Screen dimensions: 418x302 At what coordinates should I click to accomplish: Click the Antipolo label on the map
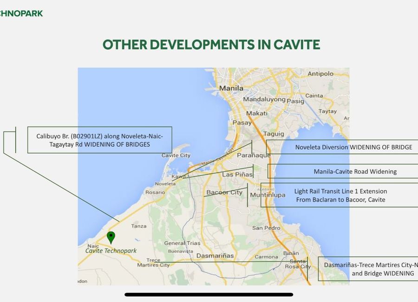(320, 73)
